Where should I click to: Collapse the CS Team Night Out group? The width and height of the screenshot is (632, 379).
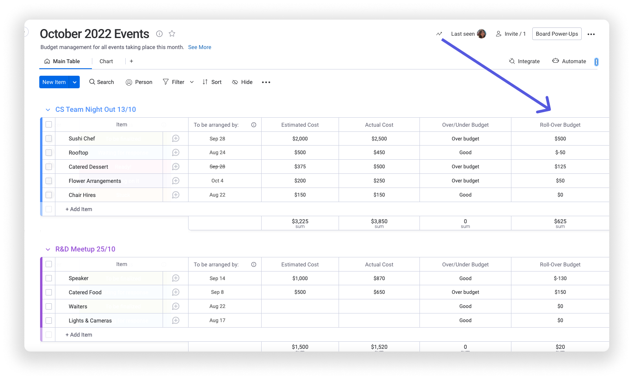(48, 110)
